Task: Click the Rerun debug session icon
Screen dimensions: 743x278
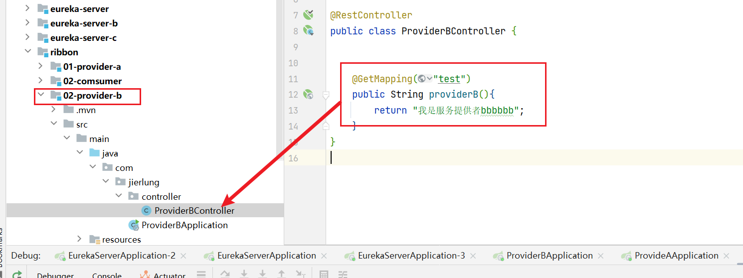Action: pos(17,275)
